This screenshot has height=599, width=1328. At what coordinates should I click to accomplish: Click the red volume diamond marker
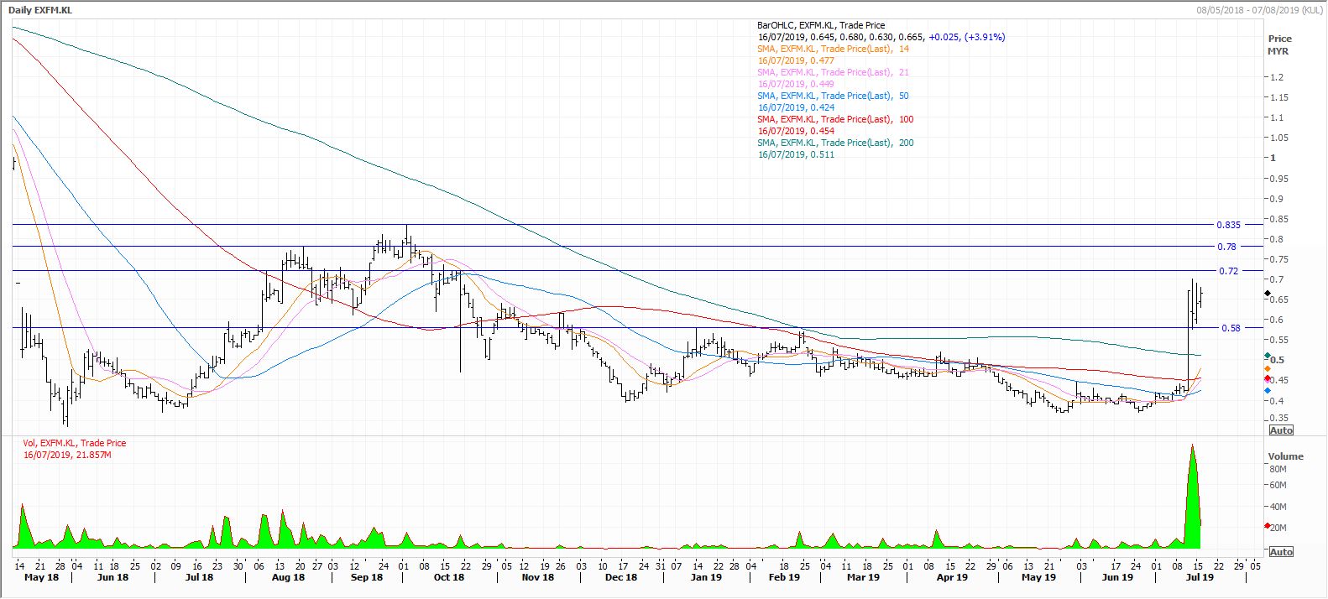point(1267,526)
